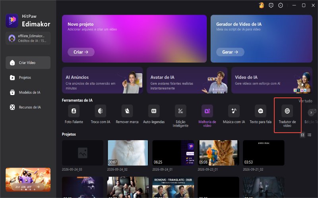Open the Música com IA tool
318x198 pixels.
pos(234,111)
